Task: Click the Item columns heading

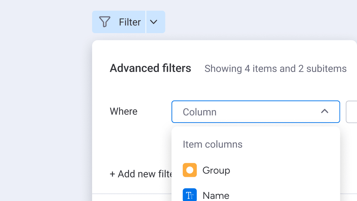Action: coord(213,144)
